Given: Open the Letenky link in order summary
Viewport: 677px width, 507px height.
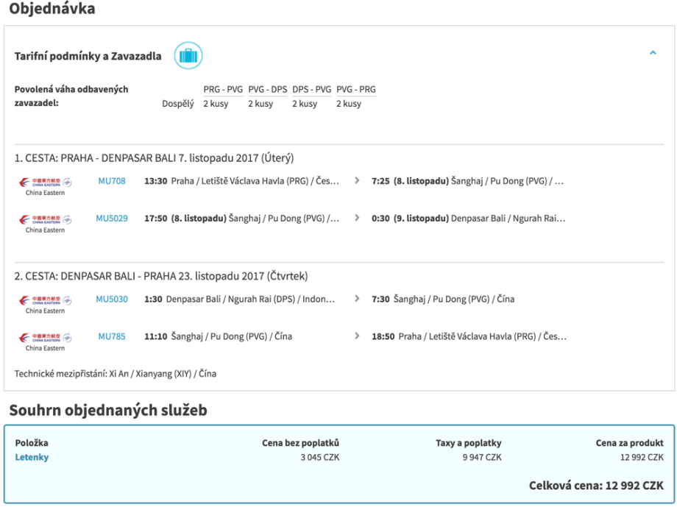Looking at the screenshot, I should point(32,458).
